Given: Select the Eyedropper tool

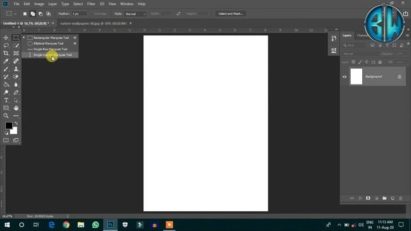Looking at the screenshot, I should (6, 62).
